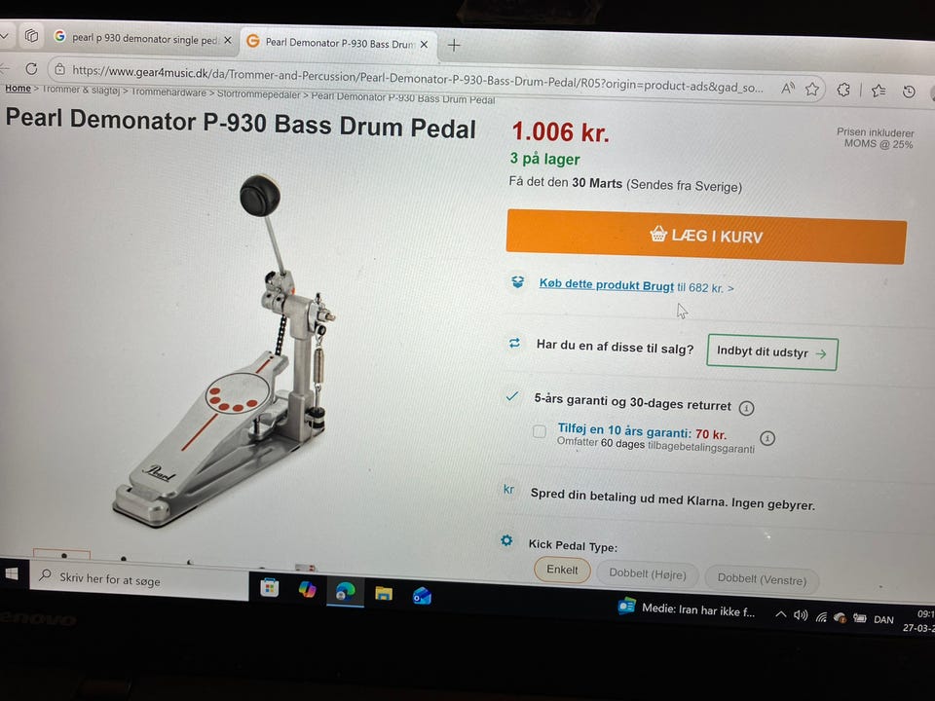Expand hidden system tray icons chevron
This screenshot has height=701, width=935.
point(780,614)
